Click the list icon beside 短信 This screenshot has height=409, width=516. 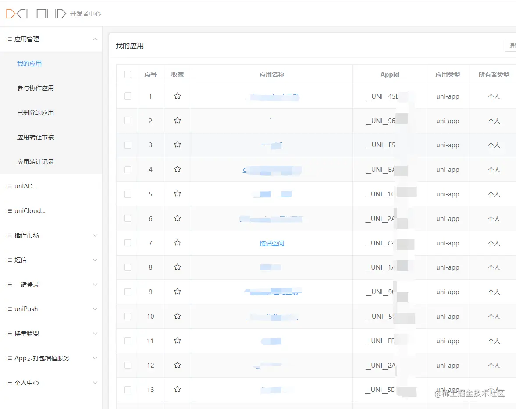point(9,260)
